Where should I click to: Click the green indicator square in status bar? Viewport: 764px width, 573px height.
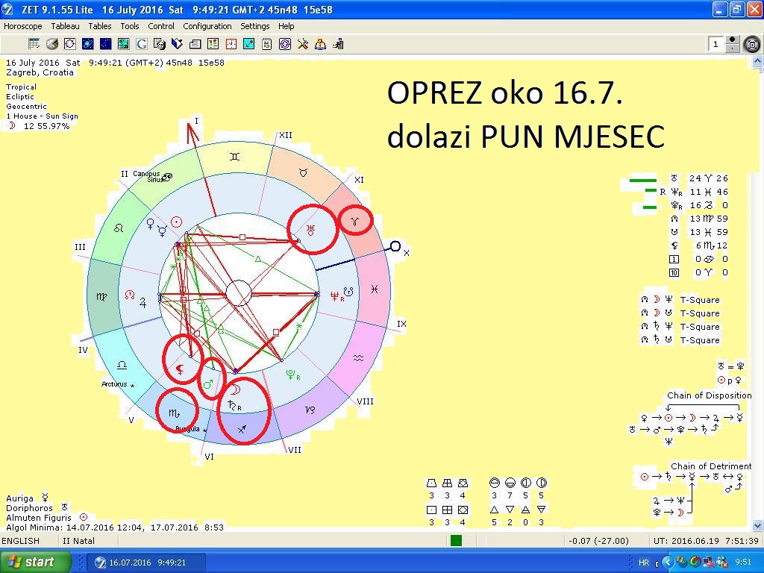point(457,541)
